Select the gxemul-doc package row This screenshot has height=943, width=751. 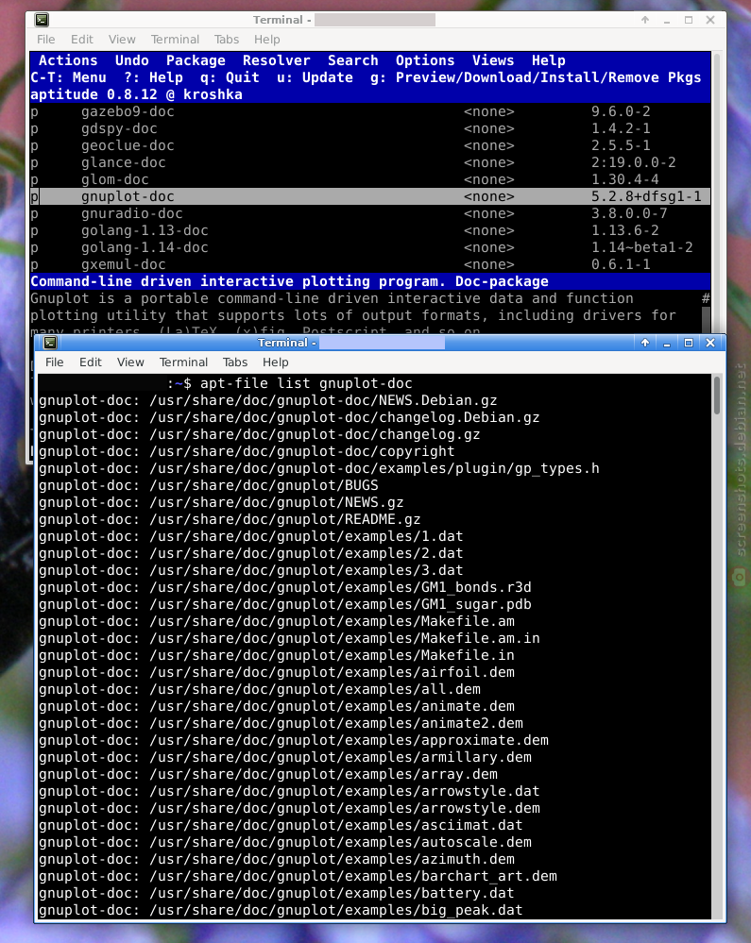[370, 264]
